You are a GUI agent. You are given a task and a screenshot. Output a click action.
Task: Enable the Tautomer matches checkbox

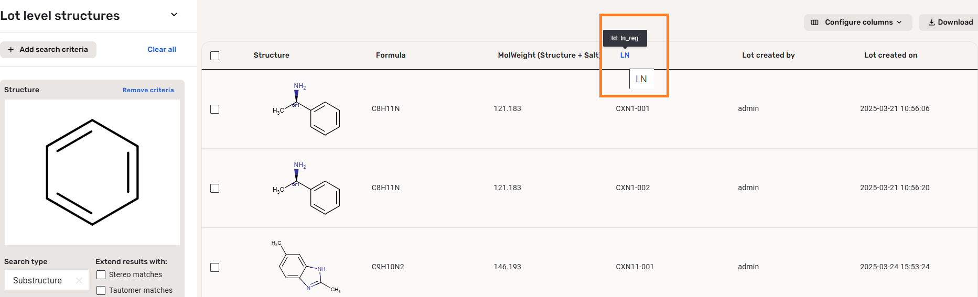click(x=101, y=290)
